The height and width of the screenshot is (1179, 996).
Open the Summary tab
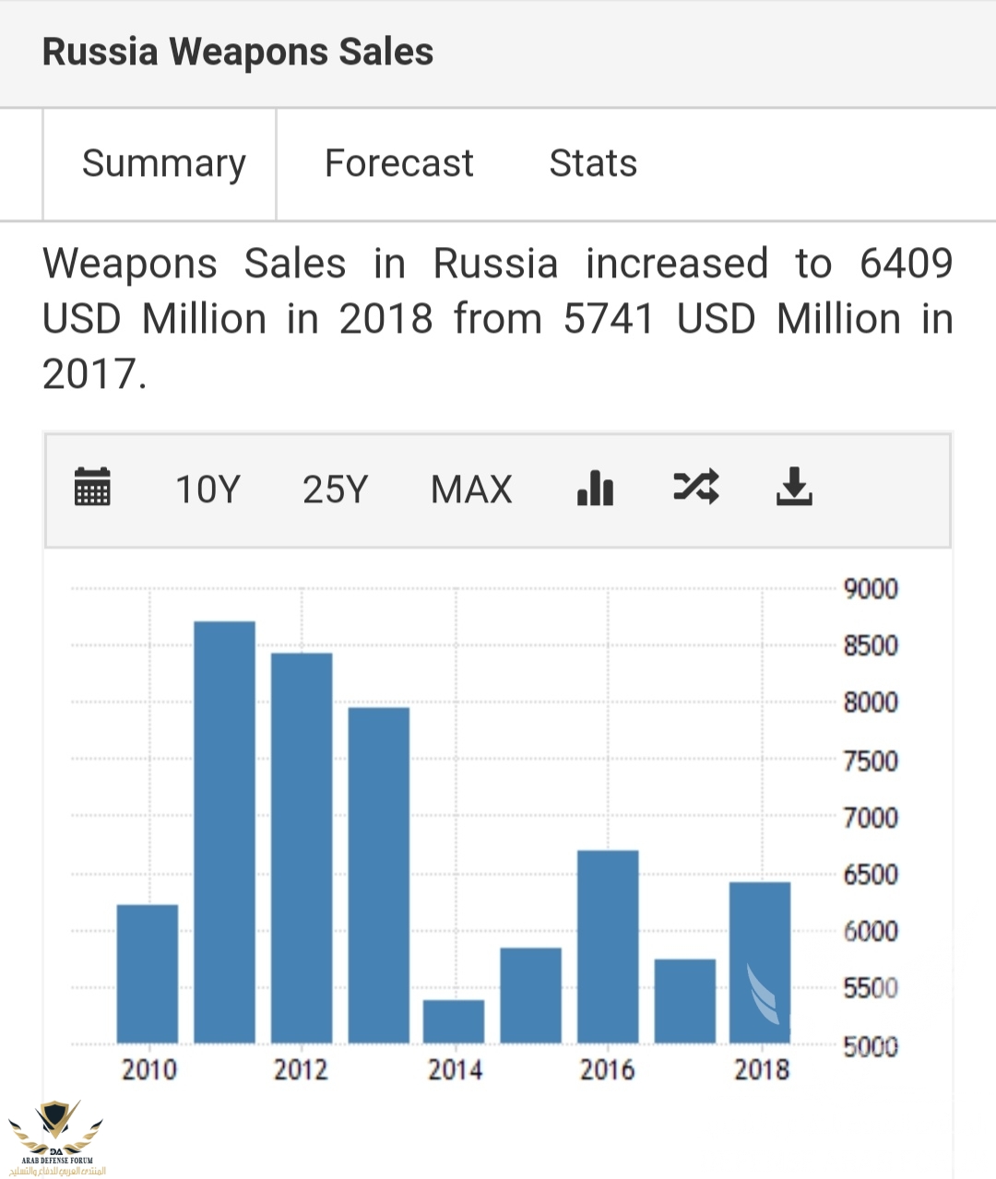coord(163,164)
